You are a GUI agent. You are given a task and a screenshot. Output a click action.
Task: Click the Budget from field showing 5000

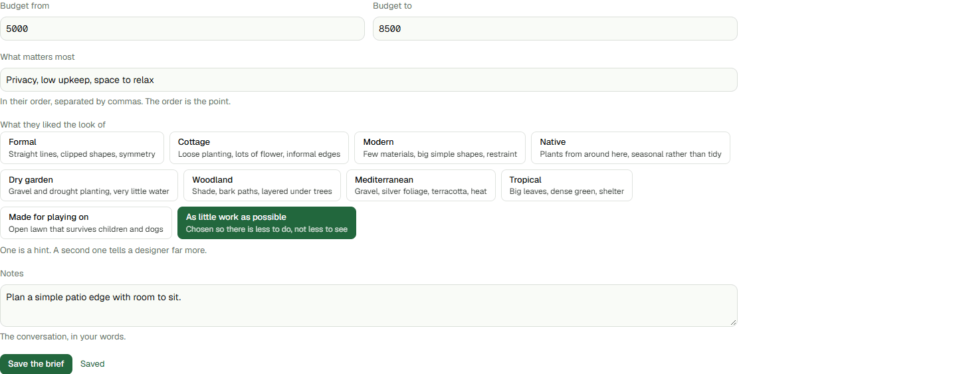[182, 29]
